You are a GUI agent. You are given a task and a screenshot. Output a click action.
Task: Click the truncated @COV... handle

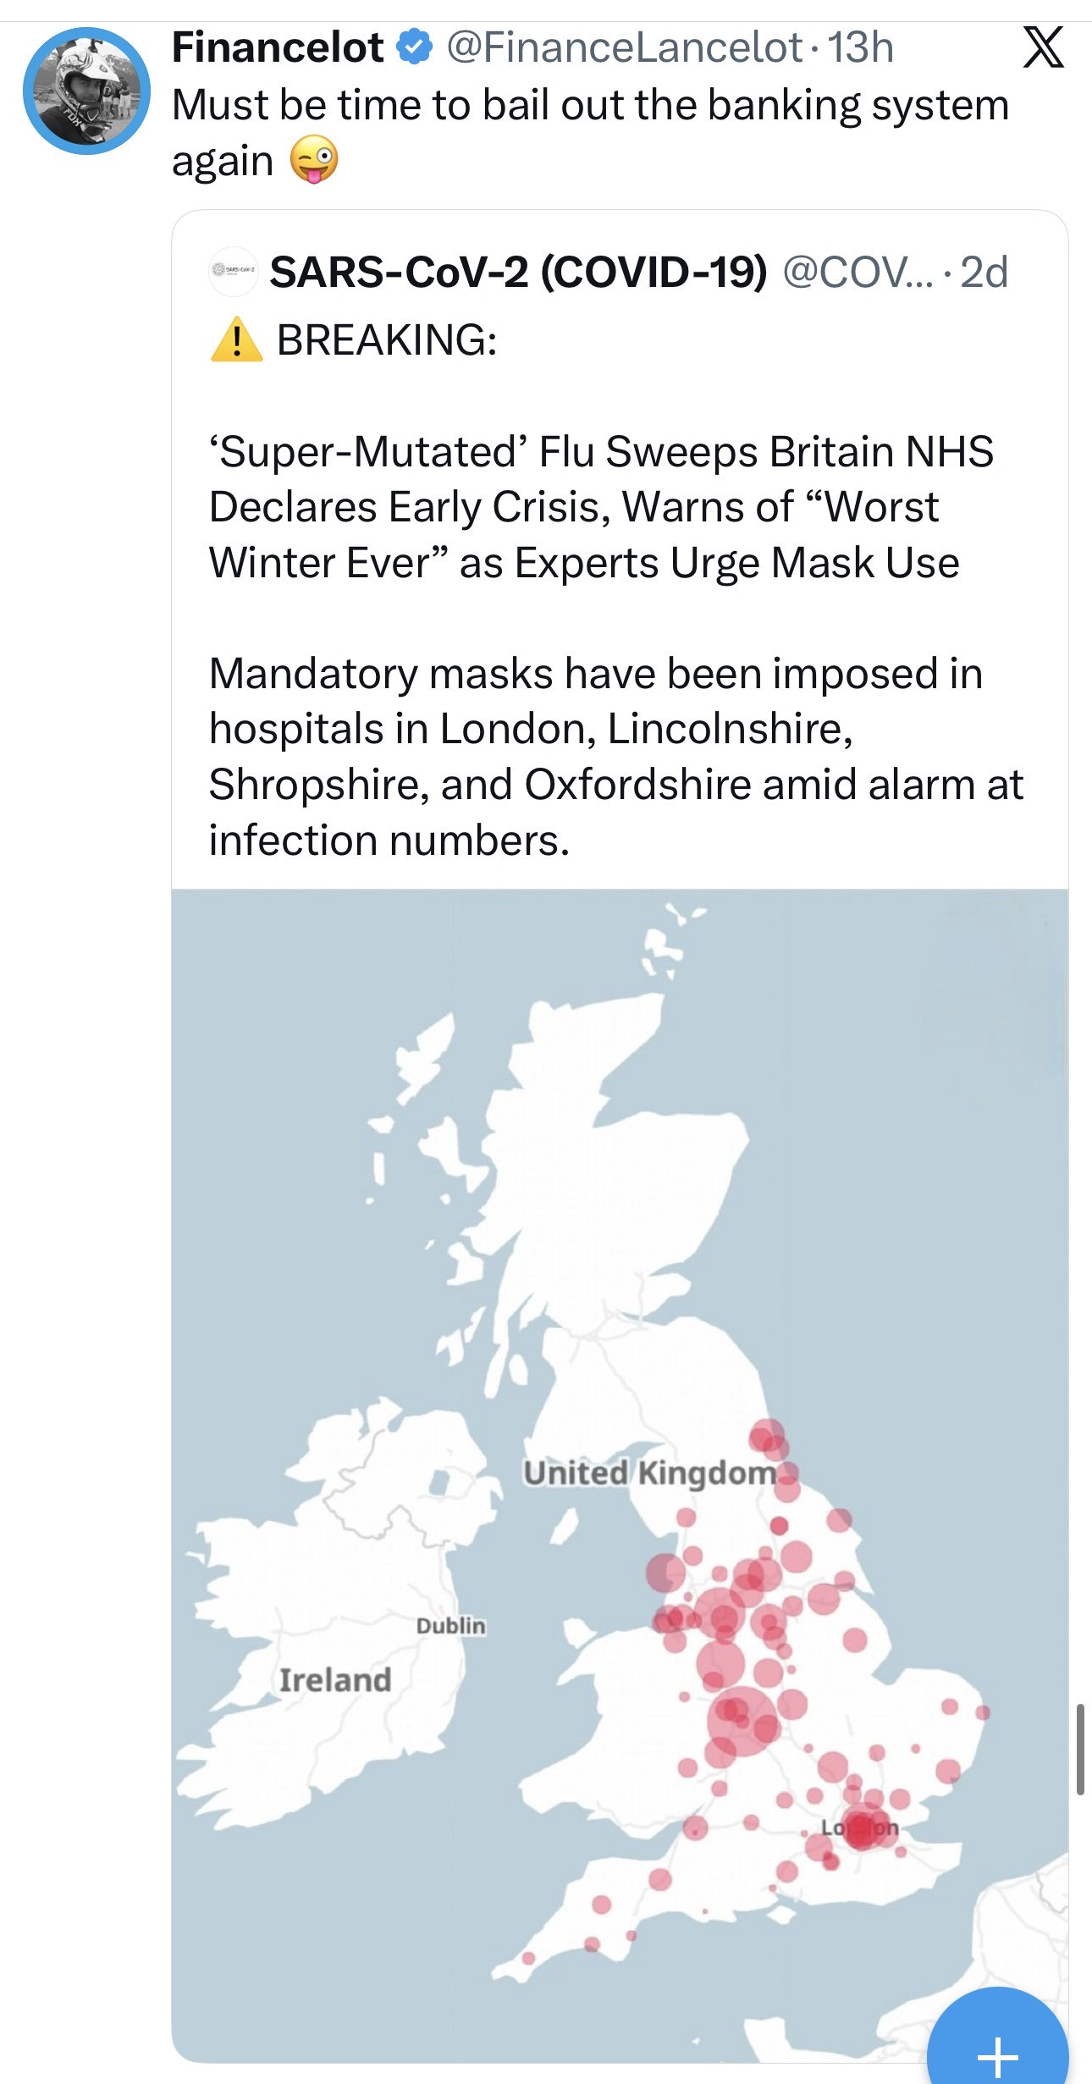pyautogui.click(x=857, y=273)
